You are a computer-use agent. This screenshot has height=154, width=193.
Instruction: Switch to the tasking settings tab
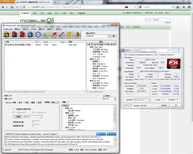8,103
